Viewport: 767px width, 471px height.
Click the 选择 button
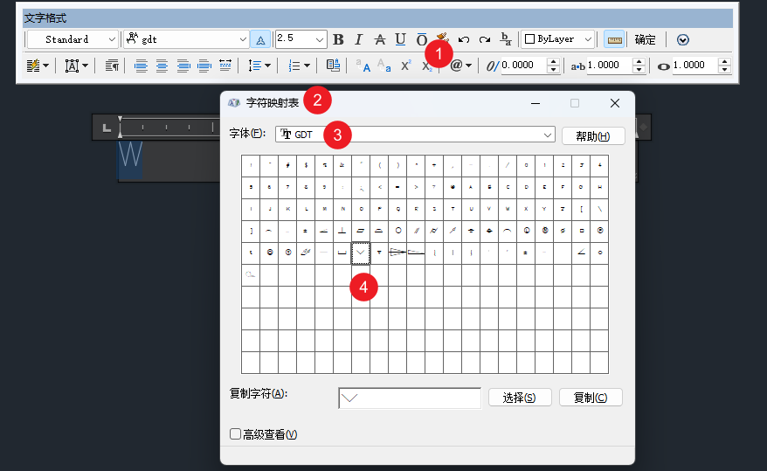pos(519,398)
